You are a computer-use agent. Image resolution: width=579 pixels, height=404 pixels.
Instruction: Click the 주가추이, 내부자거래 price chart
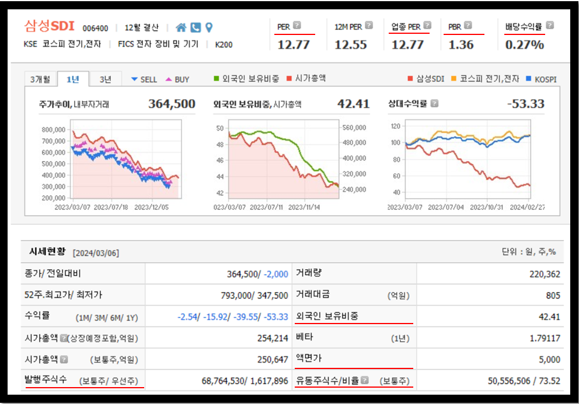[x=126, y=159]
